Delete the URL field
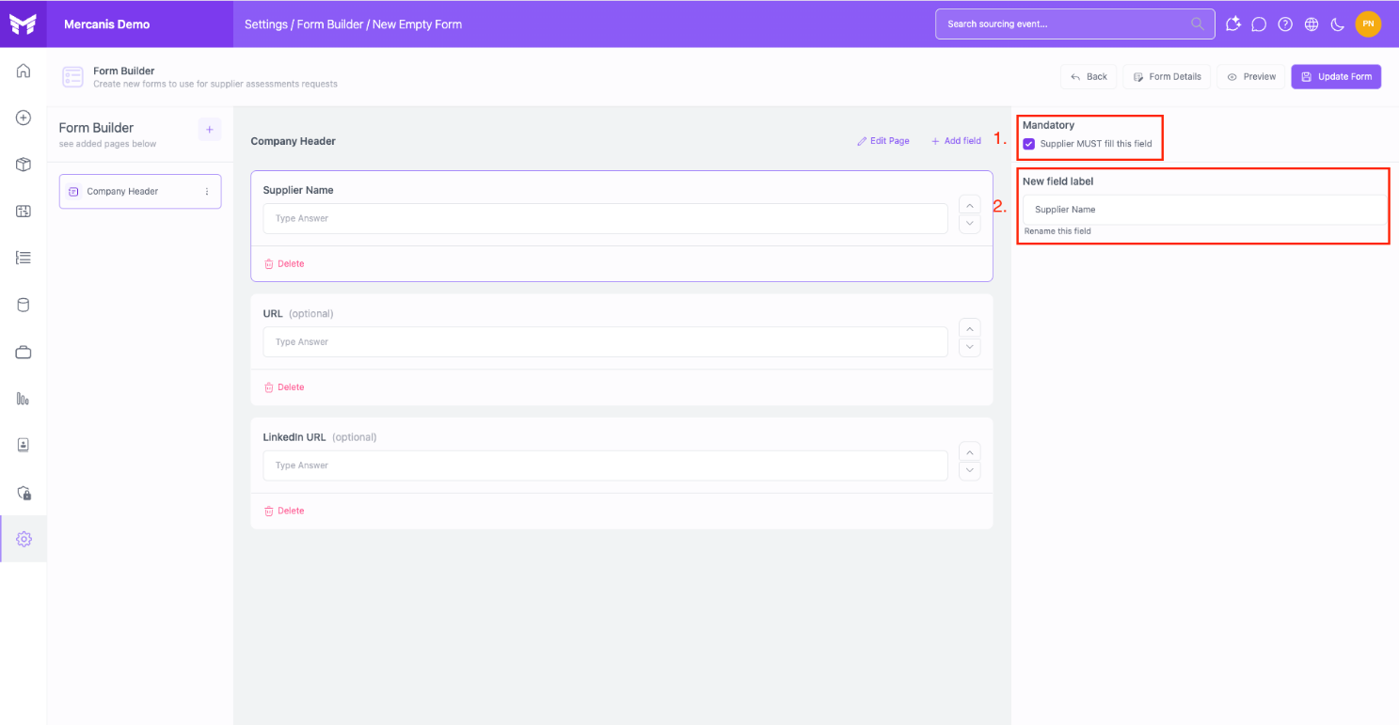The image size is (1399, 725). (x=284, y=387)
